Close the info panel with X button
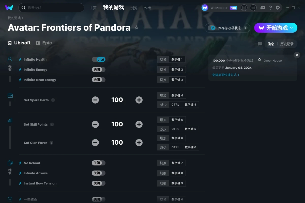The height and width of the screenshot is (203, 305). 297,55
